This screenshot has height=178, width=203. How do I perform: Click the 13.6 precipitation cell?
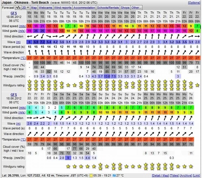click(x=107, y=76)
